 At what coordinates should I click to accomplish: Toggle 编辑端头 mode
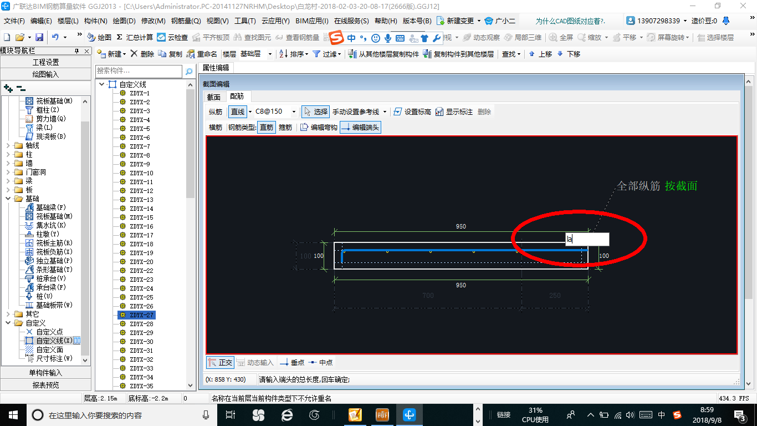(x=360, y=127)
